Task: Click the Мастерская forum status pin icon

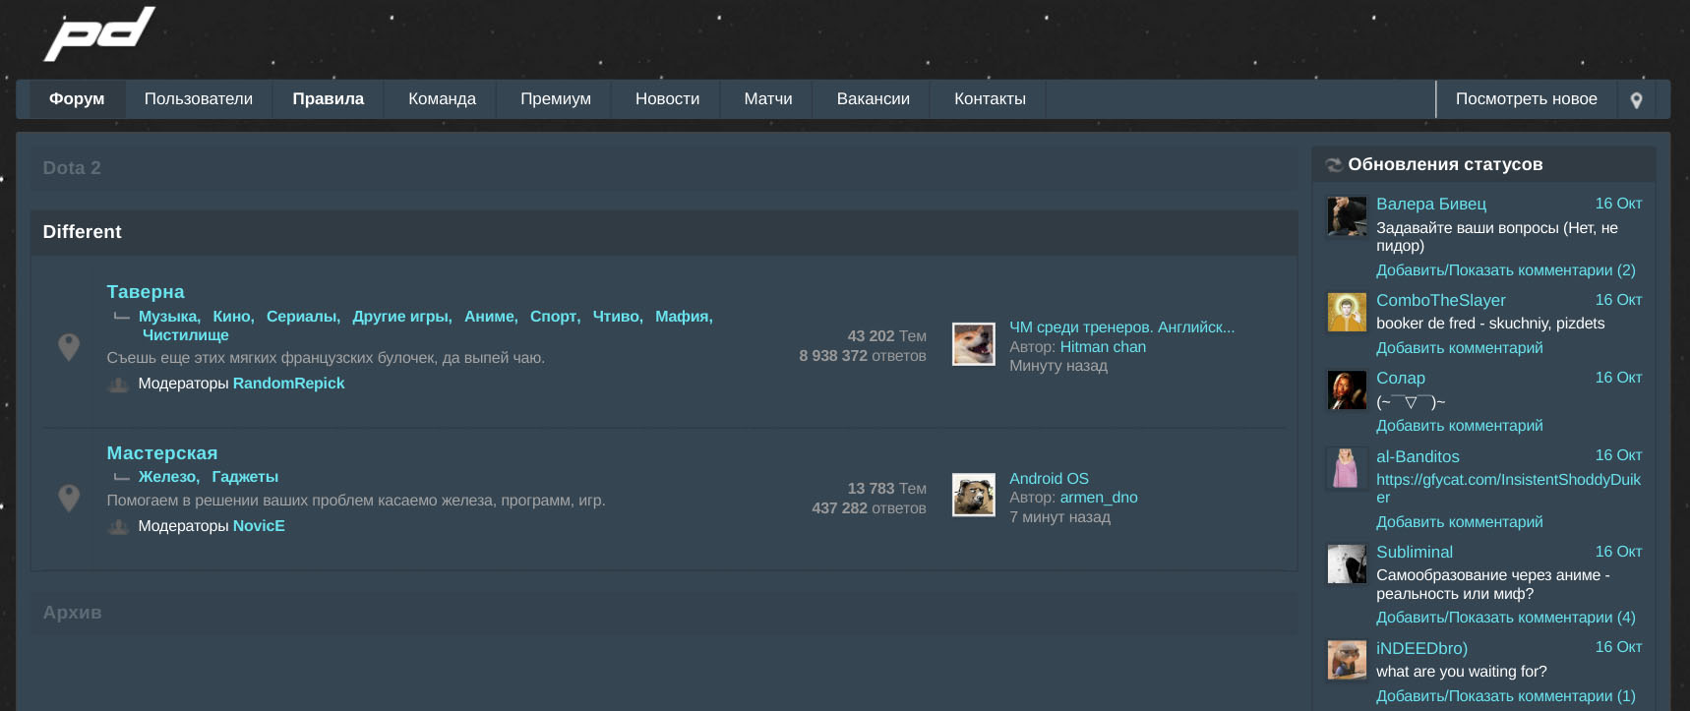Action: tap(69, 498)
